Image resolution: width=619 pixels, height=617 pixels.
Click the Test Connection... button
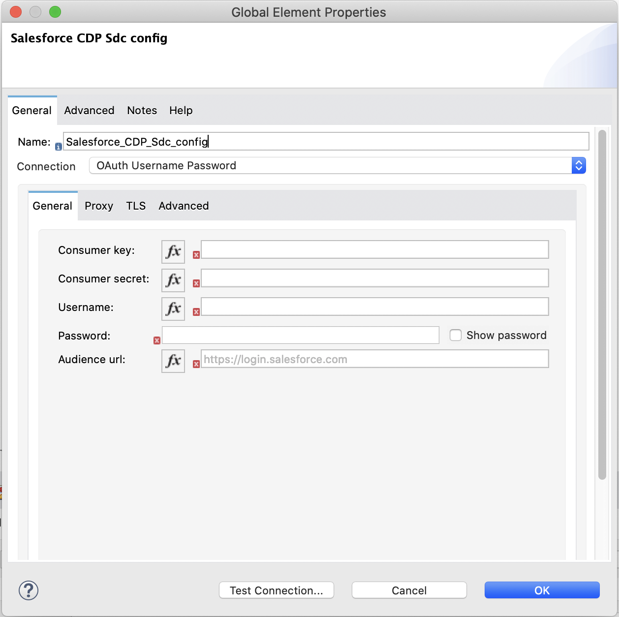[x=277, y=590]
